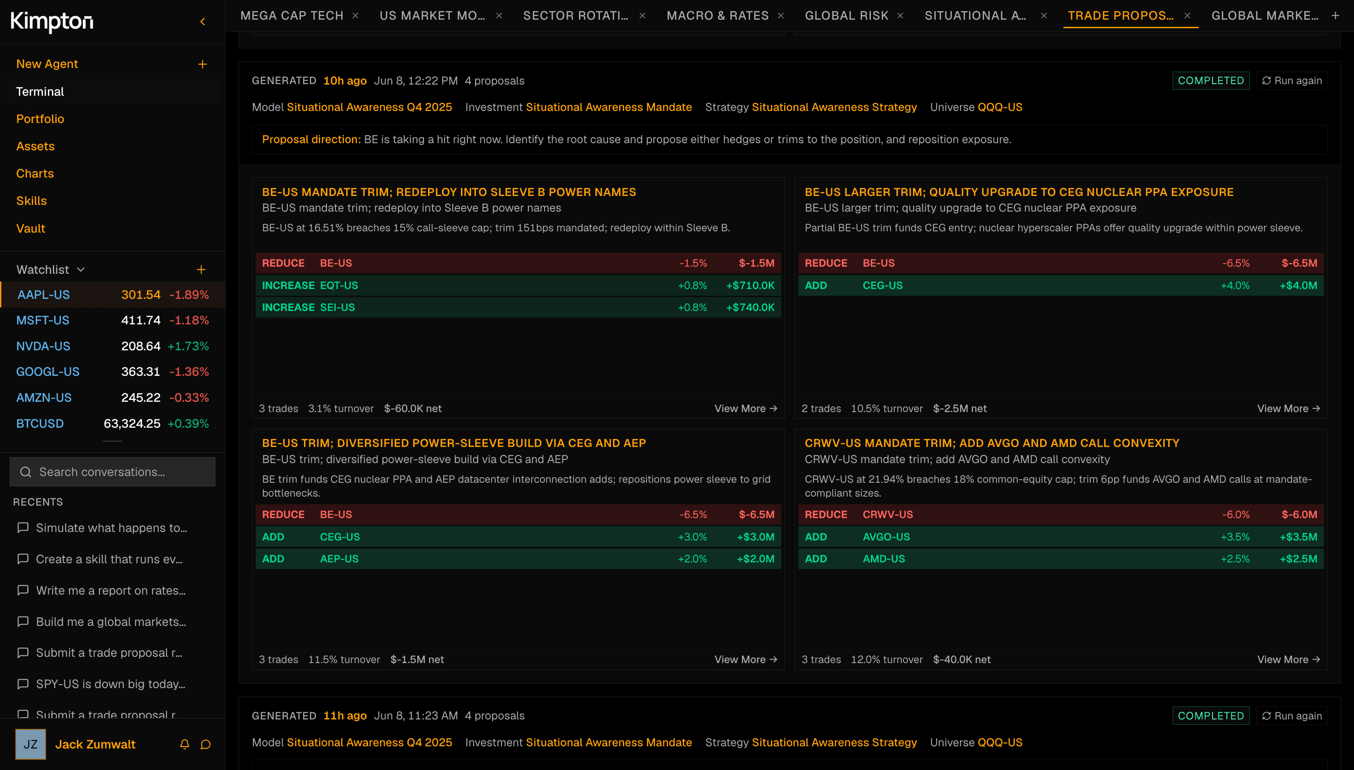The width and height of the screenshot is (1354, 770).
Task: Select MSFT-US in the watchlist
Action: [x=113, y=320]
